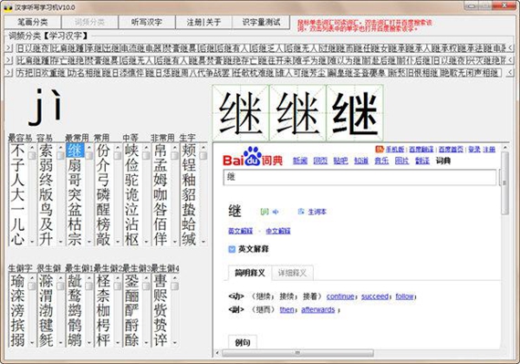Play pronunciation with the speaker icon beside 继
The width and height of the screenshot is (520, 364).
[276, 212]
